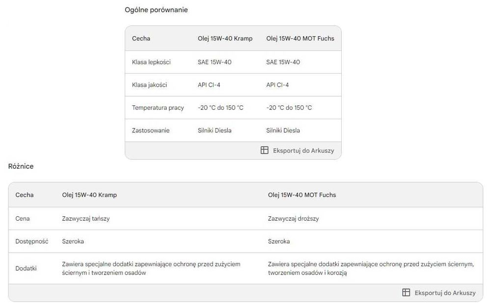Screen dimensions: 491x308
Task: Click the "Zastosowanie" row label
Action: point(151,130)
